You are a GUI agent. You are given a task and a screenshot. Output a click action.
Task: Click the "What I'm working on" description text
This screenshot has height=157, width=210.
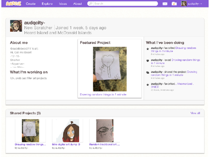[x=28, y=78]
